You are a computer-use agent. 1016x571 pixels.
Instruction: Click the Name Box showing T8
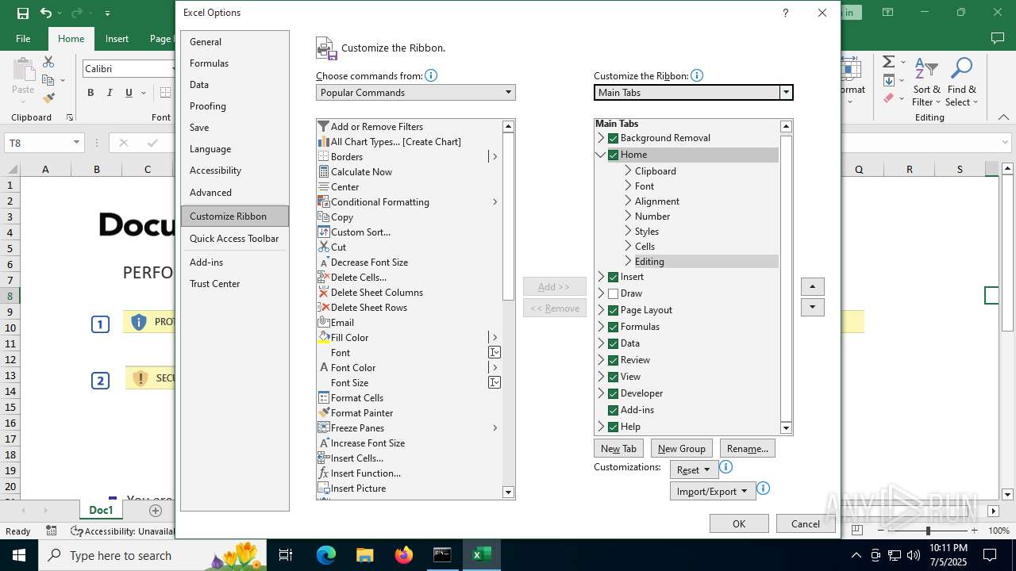pos(44,143)
